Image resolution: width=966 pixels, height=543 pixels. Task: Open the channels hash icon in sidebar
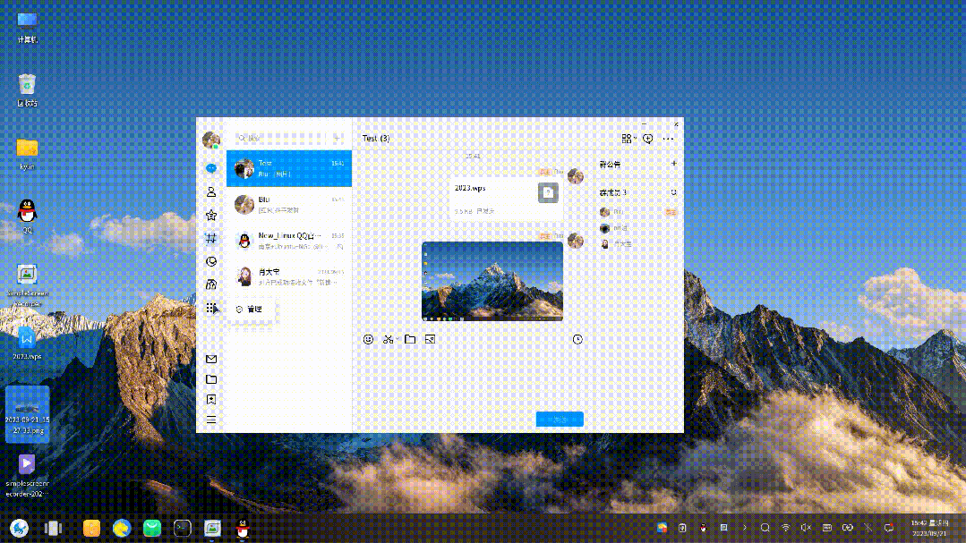pos(211,239)
